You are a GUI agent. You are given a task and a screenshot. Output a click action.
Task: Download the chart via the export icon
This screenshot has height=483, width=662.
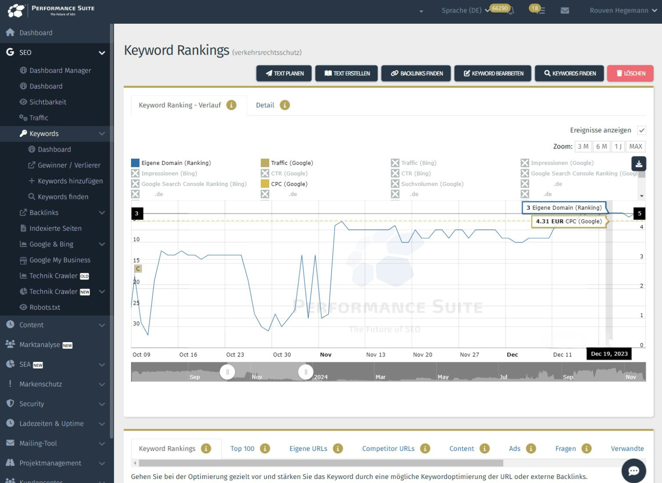click(639, 164)
